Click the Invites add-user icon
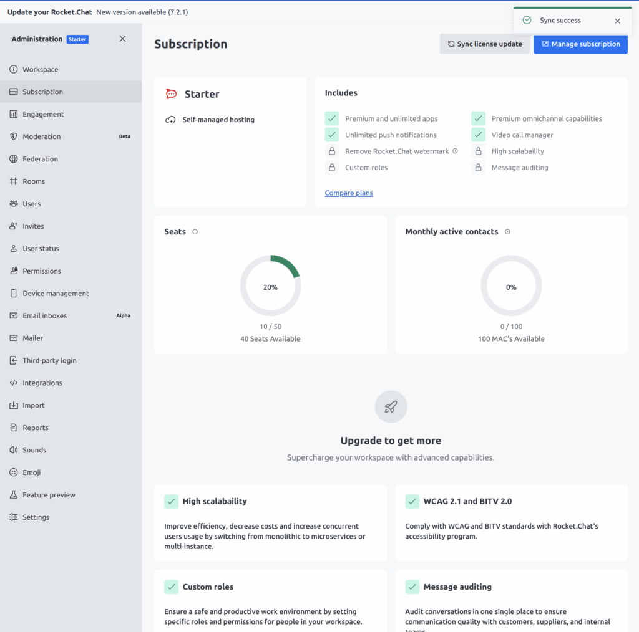Image resolution: width=639 pixels, height=632 pixels. point(14,226)
